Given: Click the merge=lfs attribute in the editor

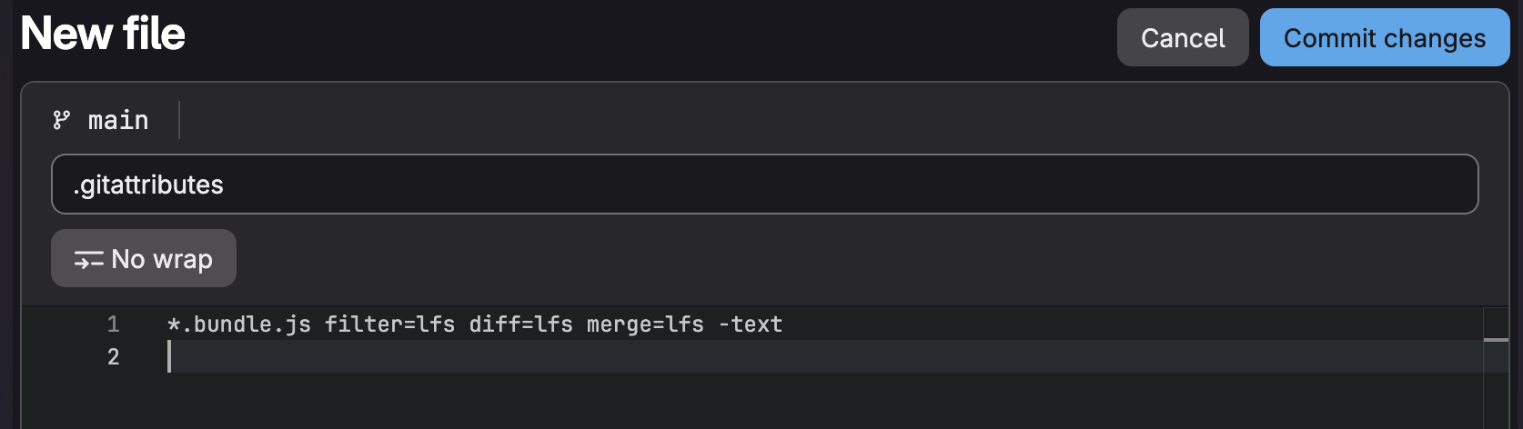Looking at the screenshot, I should pos(645,324).
